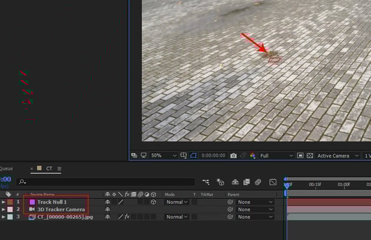Click the parent pick whip for Track Null 1
This screenshot has height=240, width=371.
tap(230, 202)
